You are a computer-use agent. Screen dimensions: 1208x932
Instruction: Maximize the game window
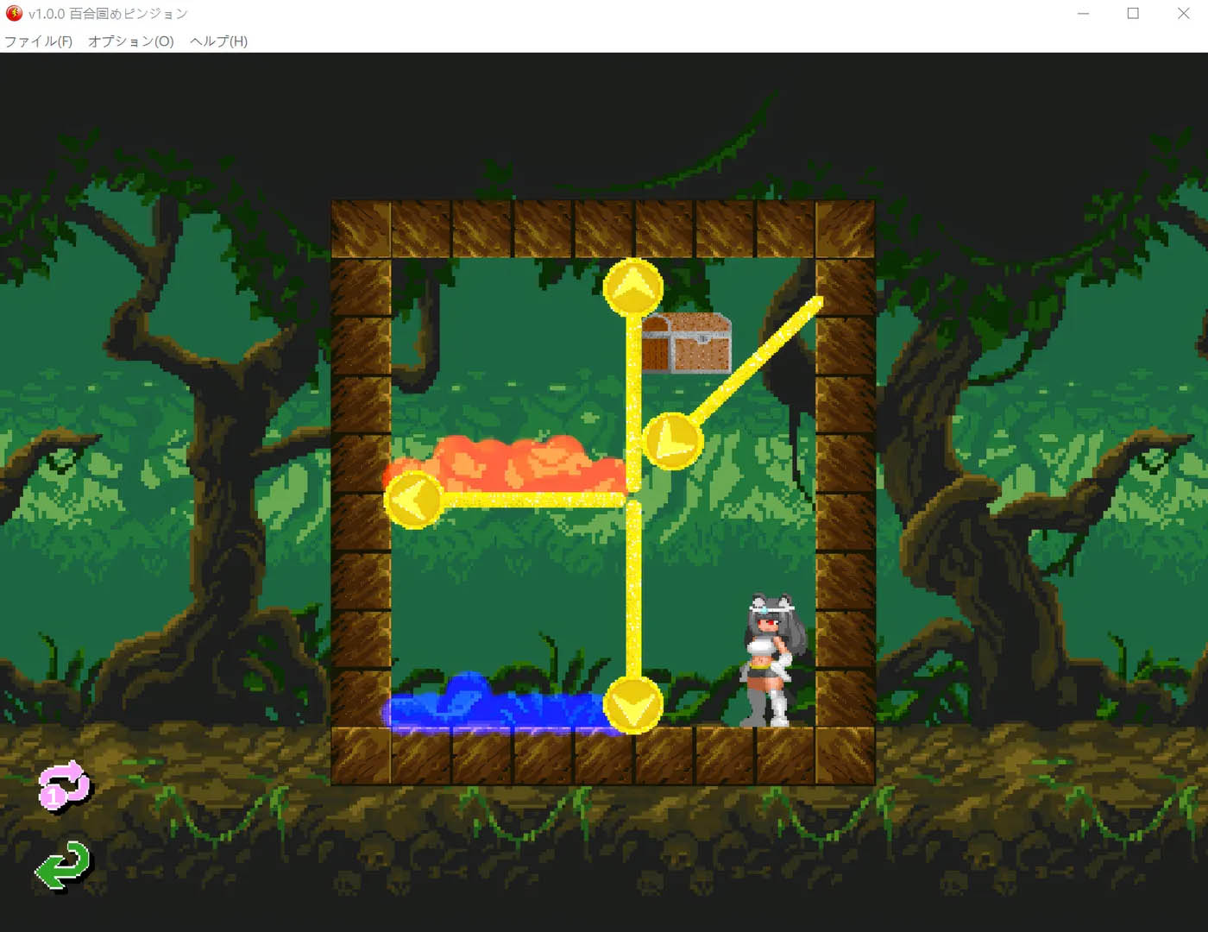click(1133, 14)
